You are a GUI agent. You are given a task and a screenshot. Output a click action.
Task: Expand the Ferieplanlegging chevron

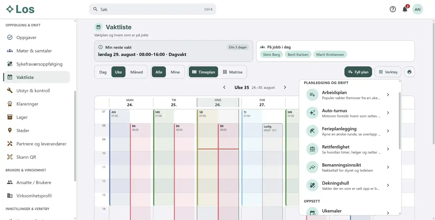coord(388,131)
